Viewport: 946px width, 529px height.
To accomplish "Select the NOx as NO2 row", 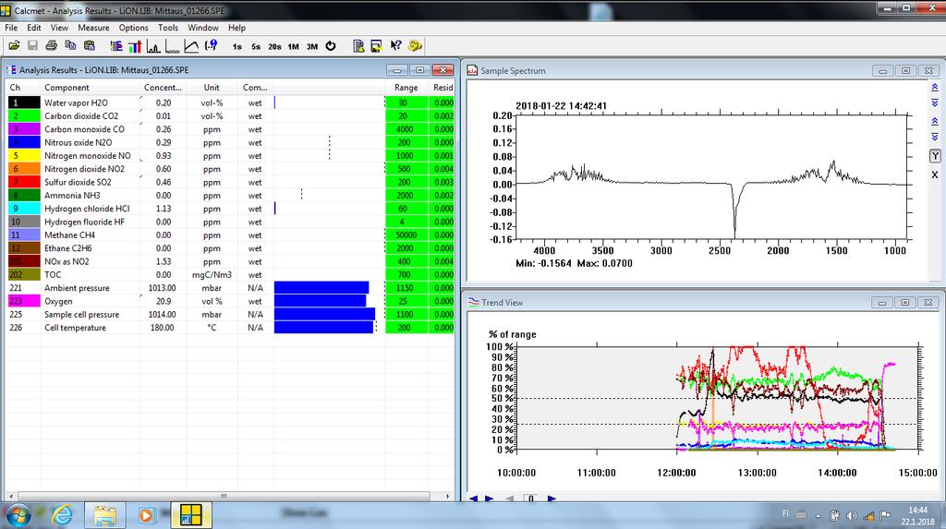I will click(230, 262).
